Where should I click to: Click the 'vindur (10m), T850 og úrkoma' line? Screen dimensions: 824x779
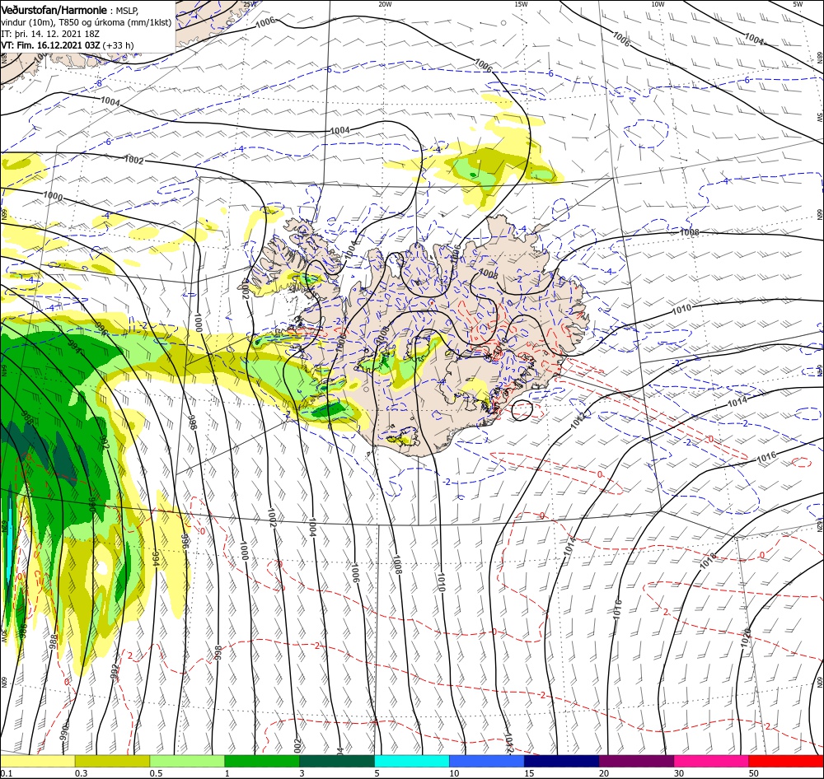[x=87, y=22]
